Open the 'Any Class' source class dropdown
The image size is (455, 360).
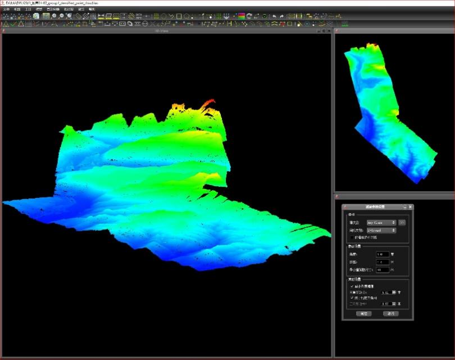(x=381, y=223)
